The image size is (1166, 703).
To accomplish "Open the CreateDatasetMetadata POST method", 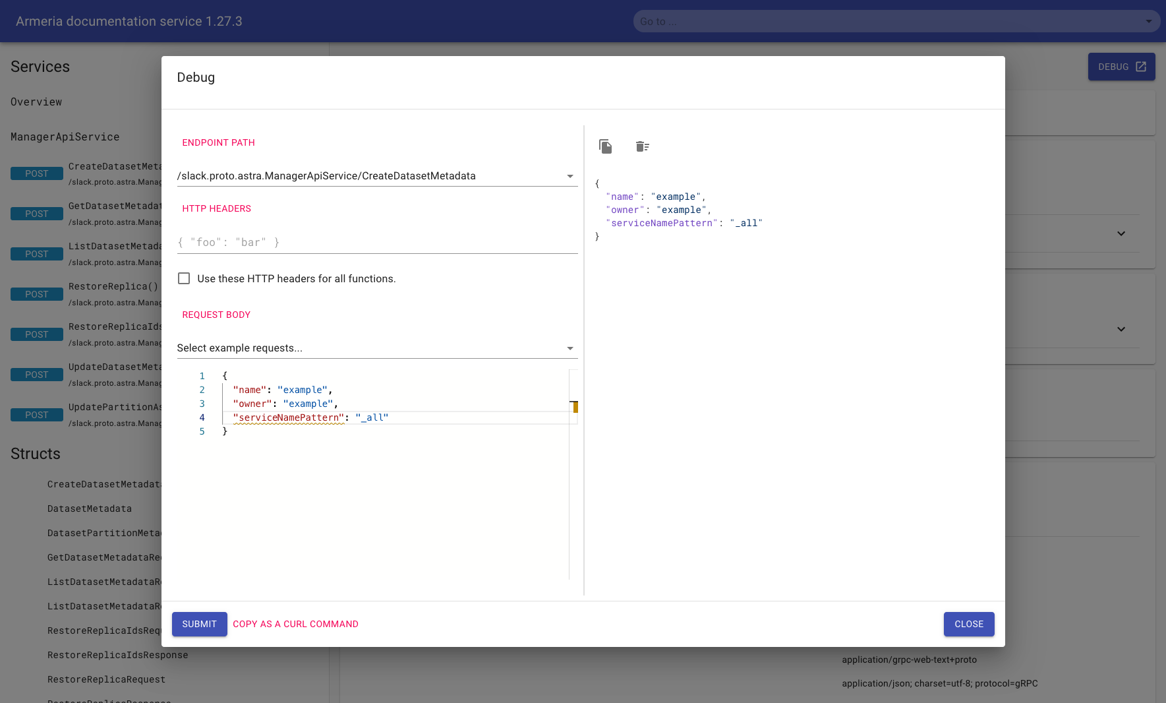I will tap(86, 173).
